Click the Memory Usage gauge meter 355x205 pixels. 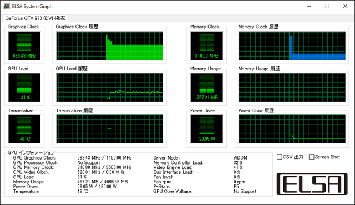pos(206,88)
